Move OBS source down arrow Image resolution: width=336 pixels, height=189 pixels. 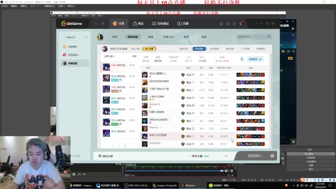pos(84,174)
